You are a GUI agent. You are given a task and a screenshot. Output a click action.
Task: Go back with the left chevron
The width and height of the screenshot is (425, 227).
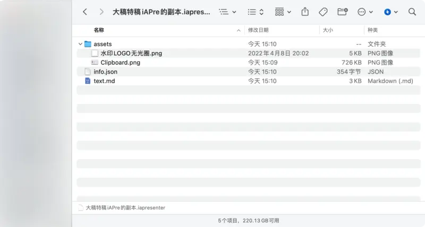[85, 12]
